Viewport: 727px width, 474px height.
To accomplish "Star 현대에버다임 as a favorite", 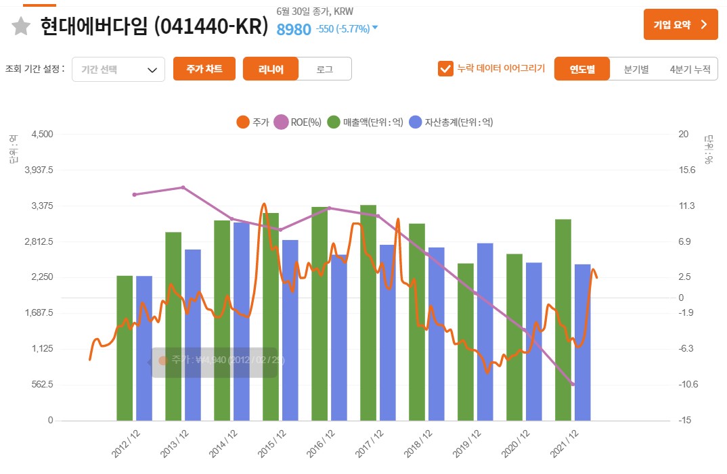I will [x=21, y=26].
